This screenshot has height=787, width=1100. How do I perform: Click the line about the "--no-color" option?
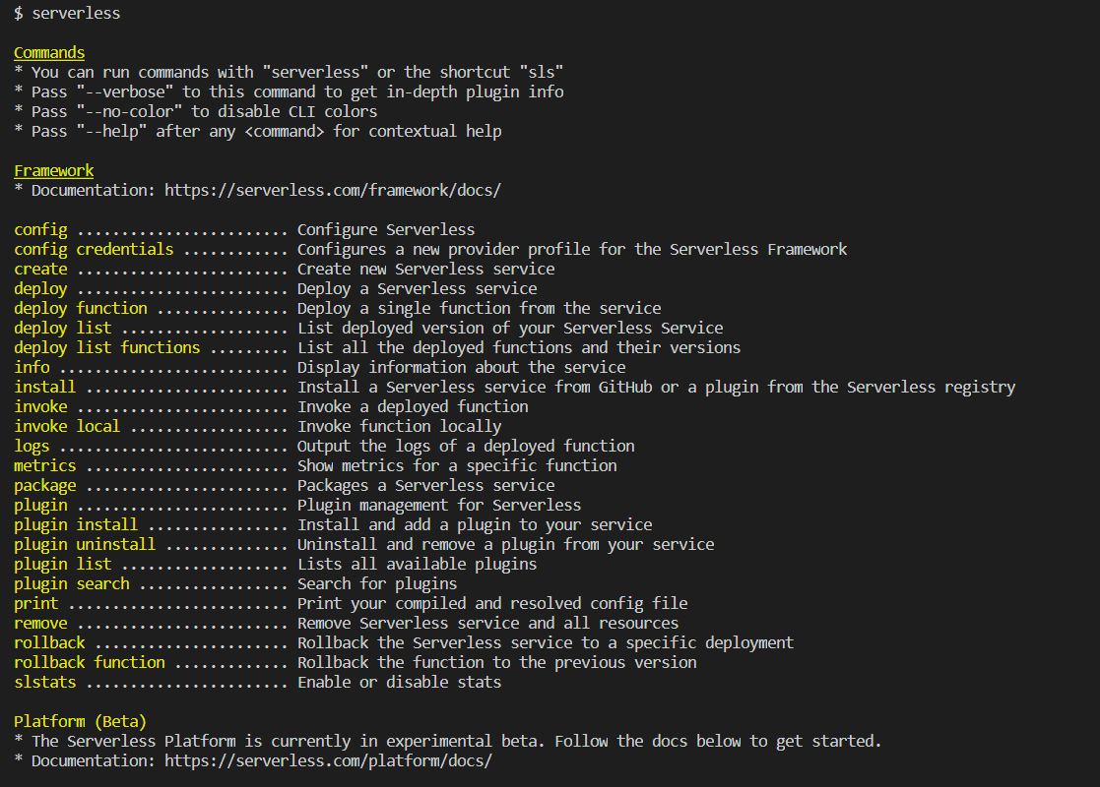[x=196, y=111]
